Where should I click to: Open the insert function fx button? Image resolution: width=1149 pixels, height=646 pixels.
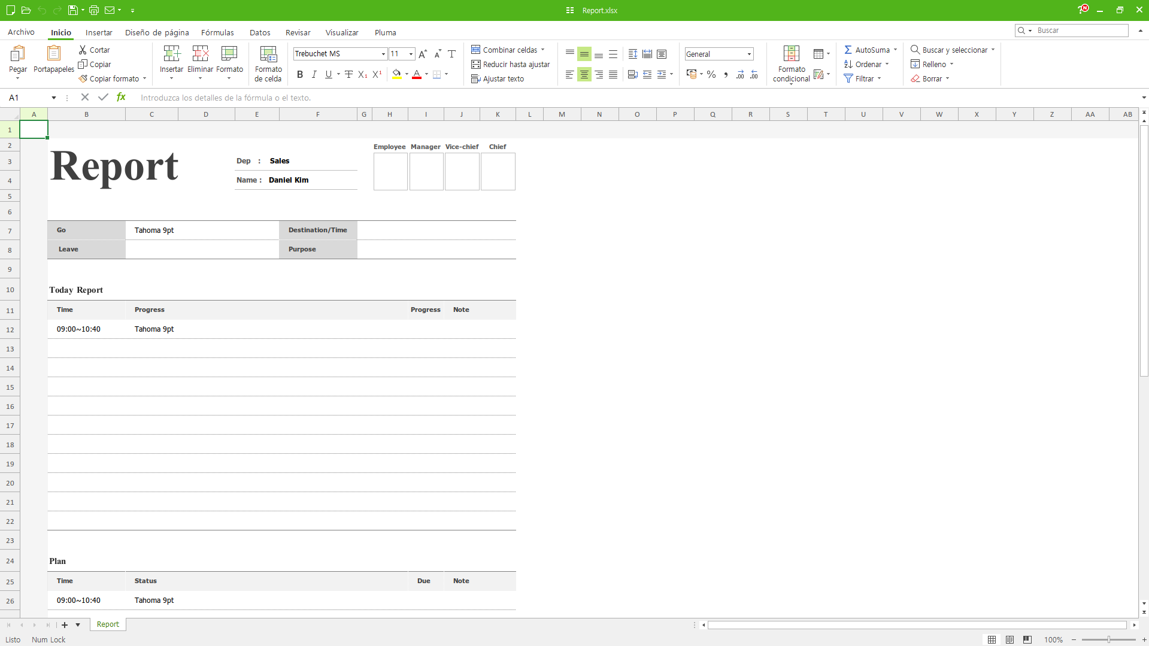point(121,97)
